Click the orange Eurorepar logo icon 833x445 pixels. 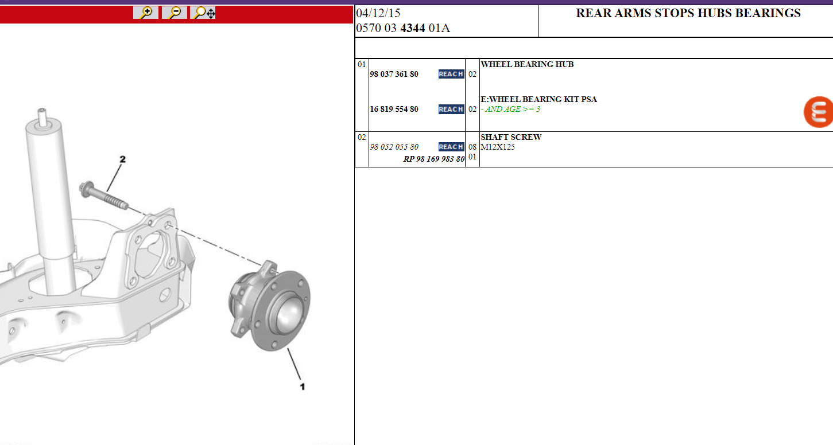[818, 112]
